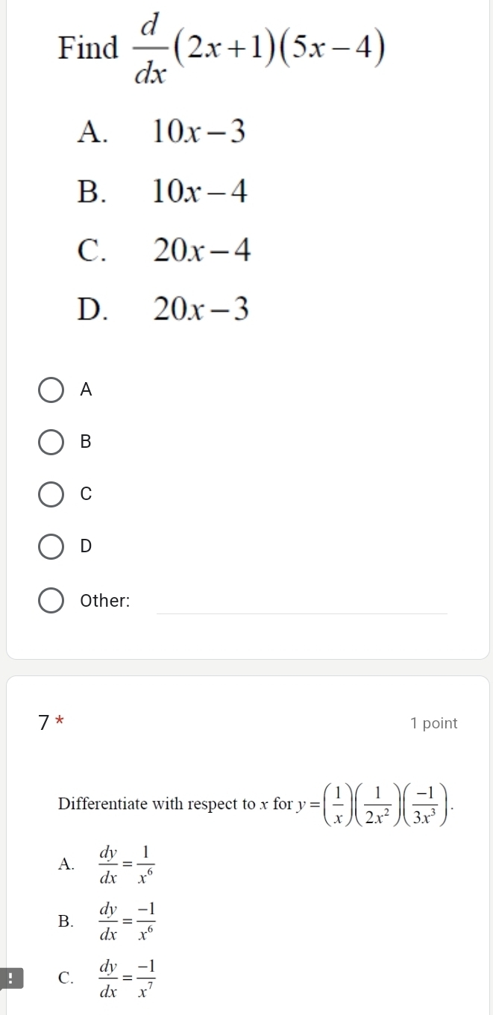The image size is (493, 1015).
Task: Click choice 'dy/dx = −1/x⁷' in question 7
Action: [x=124, y=977]
